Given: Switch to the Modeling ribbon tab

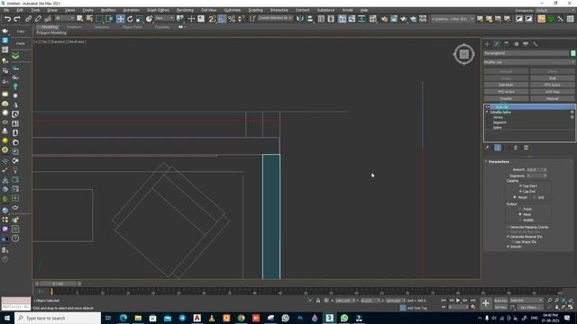Looking at the screenshot, I should pos(50,27).
